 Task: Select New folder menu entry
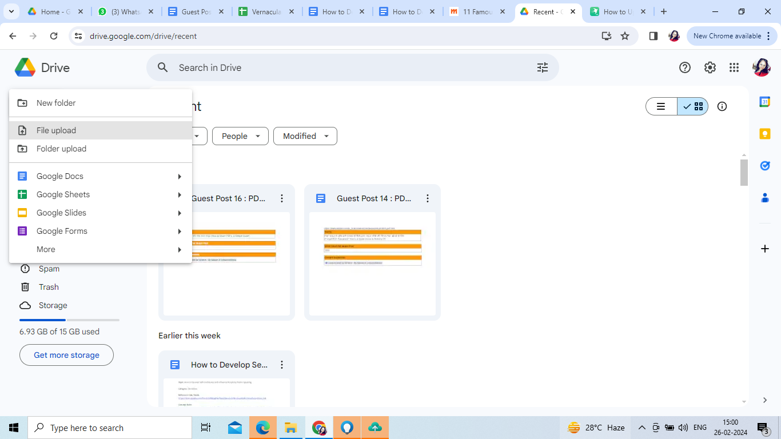56,103
